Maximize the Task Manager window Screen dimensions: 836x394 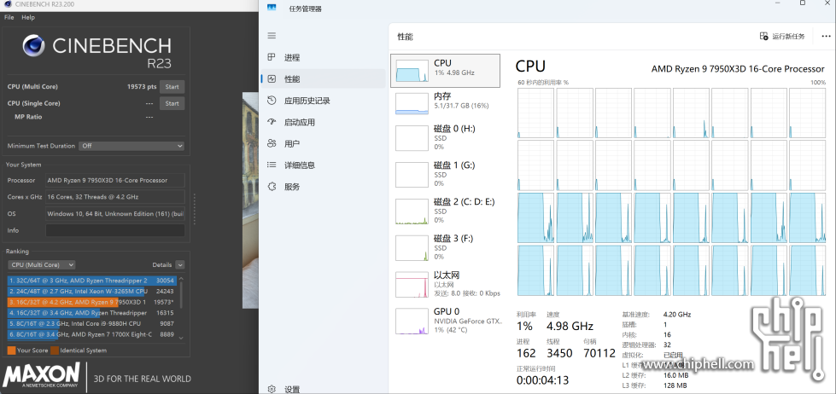click(803, 3)
